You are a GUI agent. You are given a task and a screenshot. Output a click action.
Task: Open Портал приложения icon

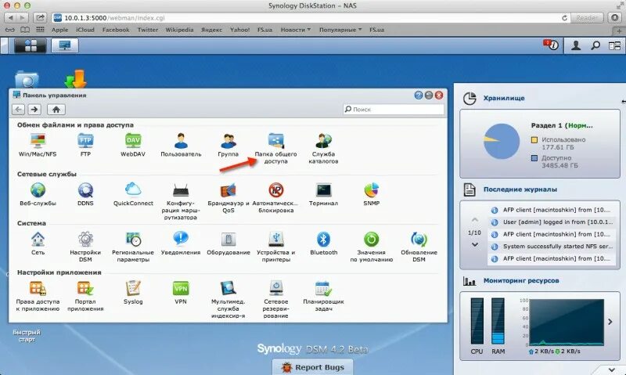click(x=85, y=296)
